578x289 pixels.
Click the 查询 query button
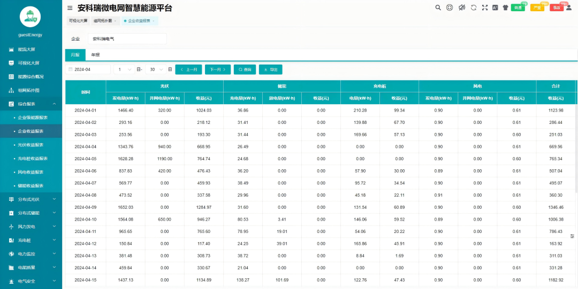pyautogui.click(x=245, y=69)
